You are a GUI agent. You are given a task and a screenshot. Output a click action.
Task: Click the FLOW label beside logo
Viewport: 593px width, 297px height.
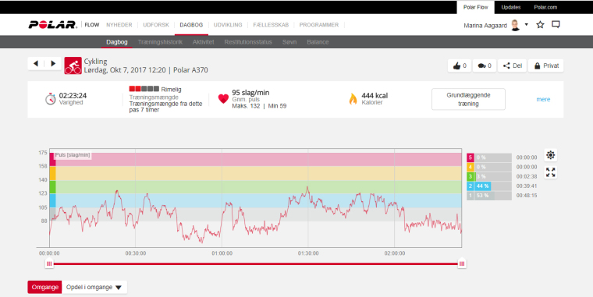(92, 25)
